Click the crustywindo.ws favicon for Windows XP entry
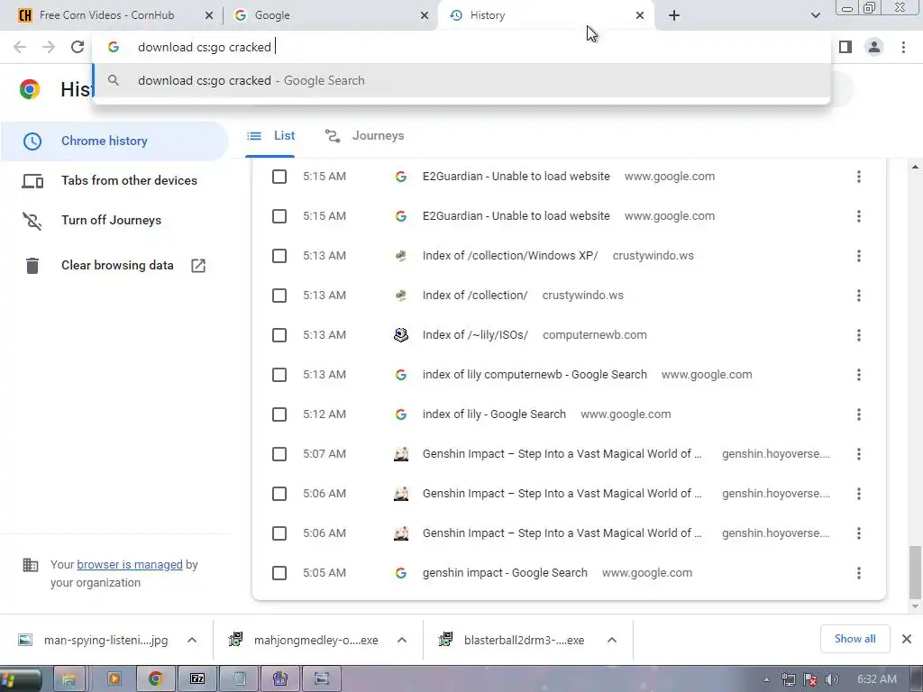The height and width of the screenshot is (692, 923). tap(401, 256)
